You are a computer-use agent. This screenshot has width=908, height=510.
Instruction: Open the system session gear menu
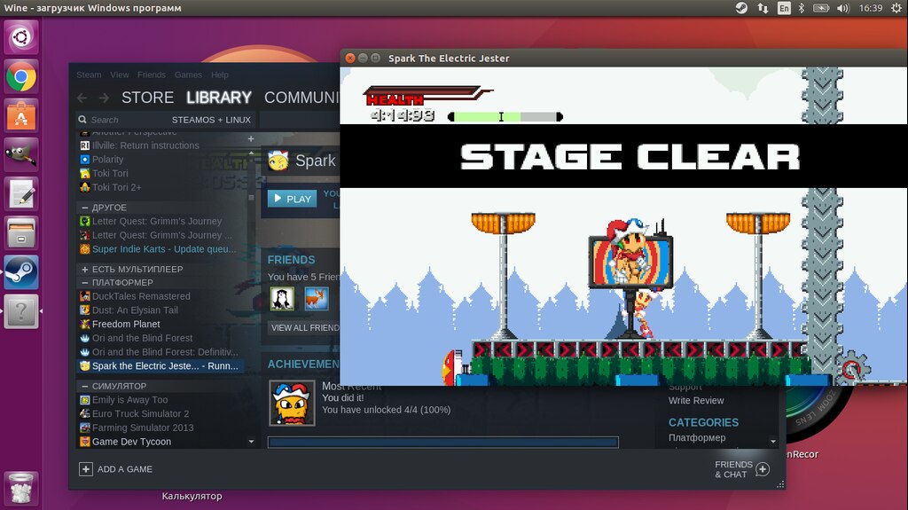click(896, 8)
